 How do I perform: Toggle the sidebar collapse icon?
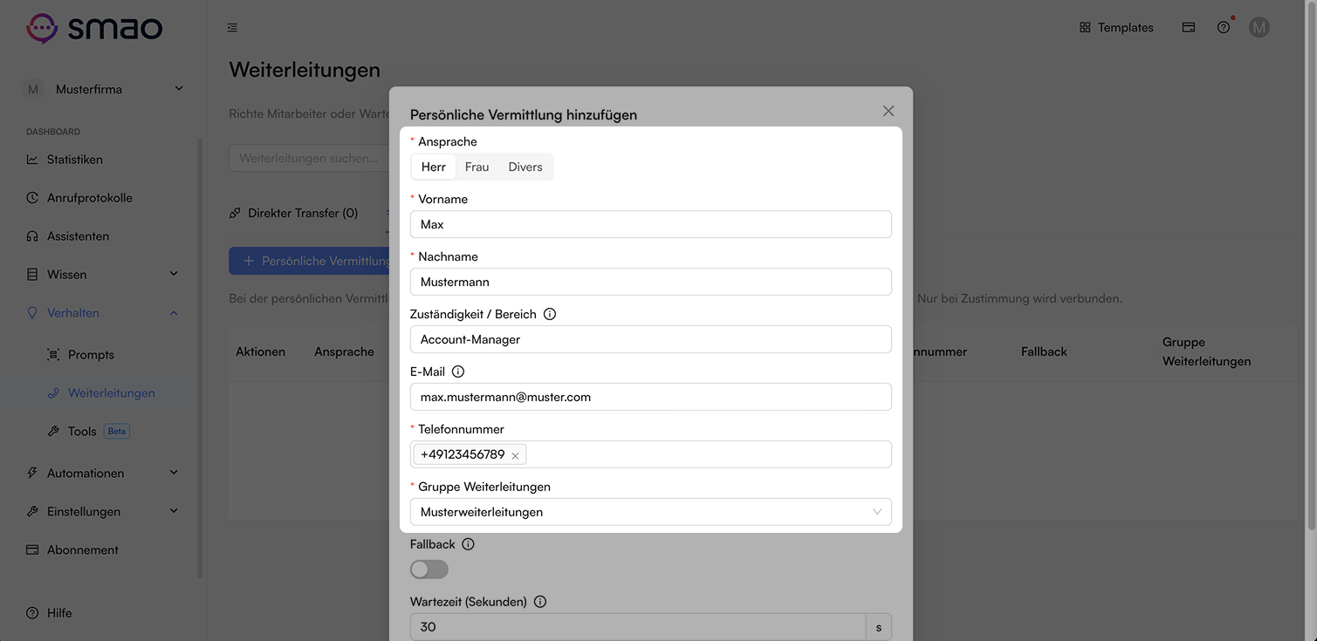[x=232, y=28]
